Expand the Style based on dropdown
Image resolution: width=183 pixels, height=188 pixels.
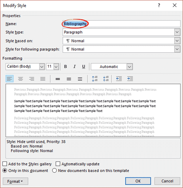click(x=177, y=41)
